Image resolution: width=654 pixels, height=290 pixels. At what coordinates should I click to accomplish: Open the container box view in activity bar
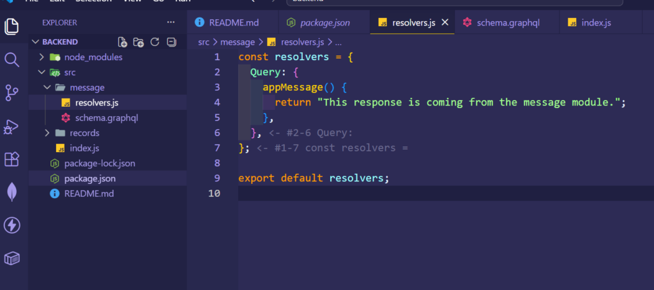pos(11,259)
